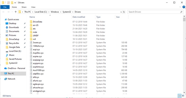The height and width of the screenshot is (98, 186).
Task: Open Music in the navigation pane
Action: click(12, 55)
